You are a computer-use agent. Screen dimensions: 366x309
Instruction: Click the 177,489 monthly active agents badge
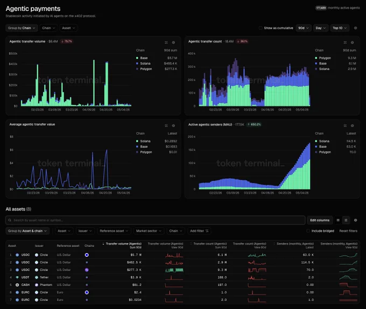321,8
